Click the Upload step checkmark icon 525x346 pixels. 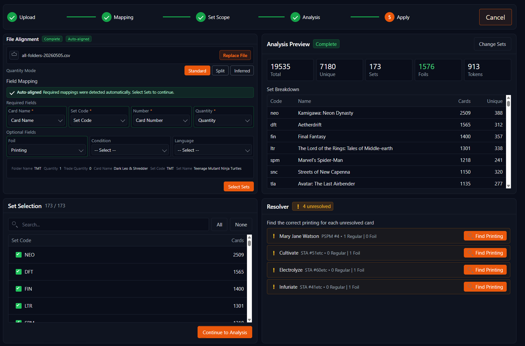12,17
